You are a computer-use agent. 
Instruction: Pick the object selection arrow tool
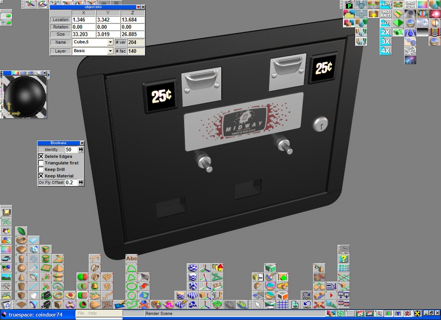click(258, 305)
